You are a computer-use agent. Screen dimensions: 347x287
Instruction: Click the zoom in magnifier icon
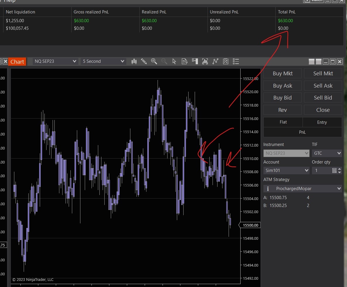154,61
